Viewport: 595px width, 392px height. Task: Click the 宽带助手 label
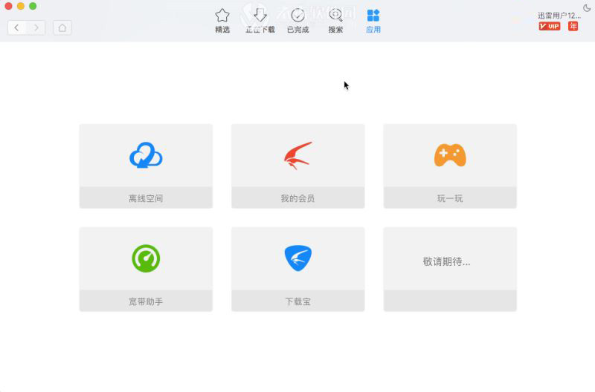(x=146, y=301)
